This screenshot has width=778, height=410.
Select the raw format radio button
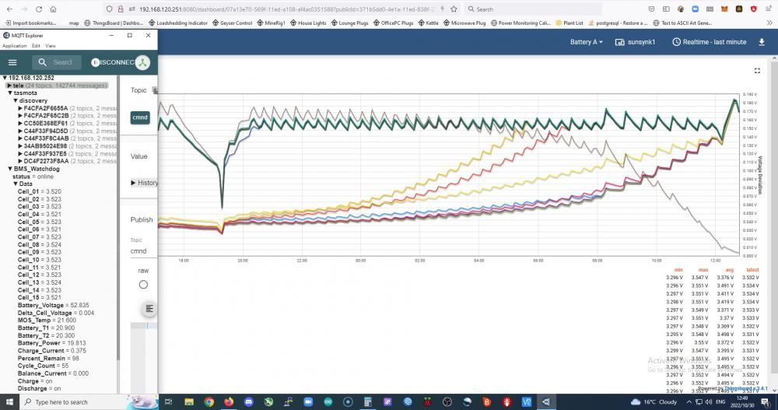coord(143,285)
